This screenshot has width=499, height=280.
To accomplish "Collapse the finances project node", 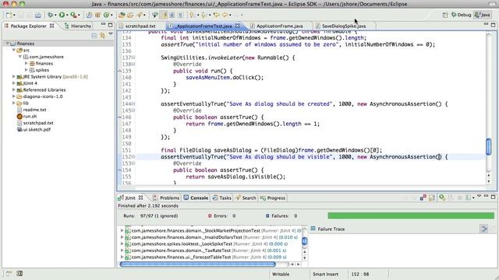I will tap(7, 44).
